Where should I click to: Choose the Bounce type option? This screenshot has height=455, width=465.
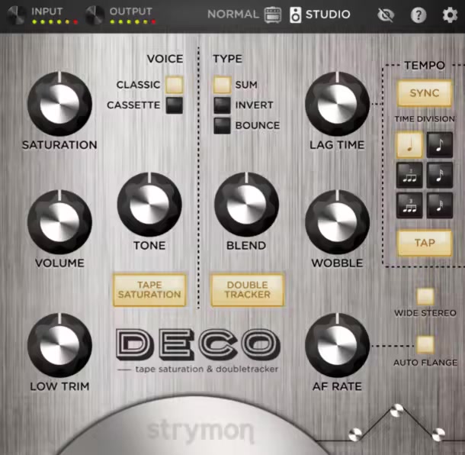pos(222,125)
